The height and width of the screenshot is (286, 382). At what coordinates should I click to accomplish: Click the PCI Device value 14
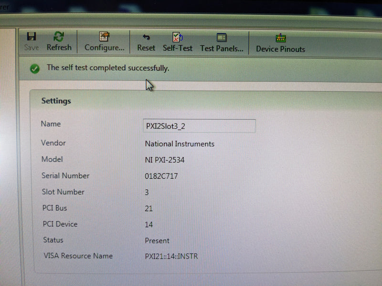coord(149,225)
